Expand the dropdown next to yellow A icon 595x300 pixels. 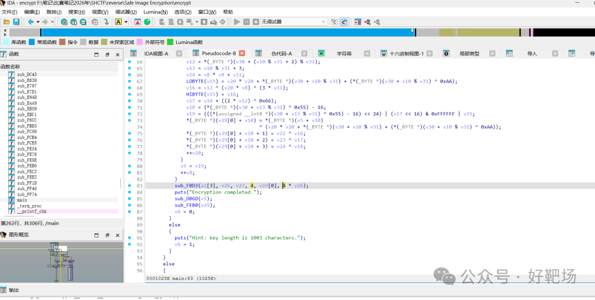(125, 22)
